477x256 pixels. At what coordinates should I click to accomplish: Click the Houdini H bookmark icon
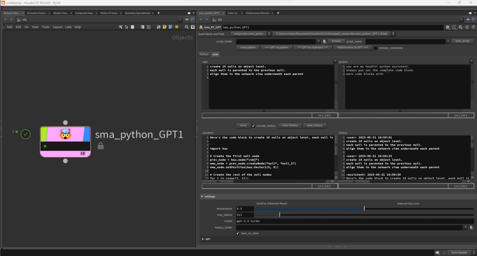(454, 27)
